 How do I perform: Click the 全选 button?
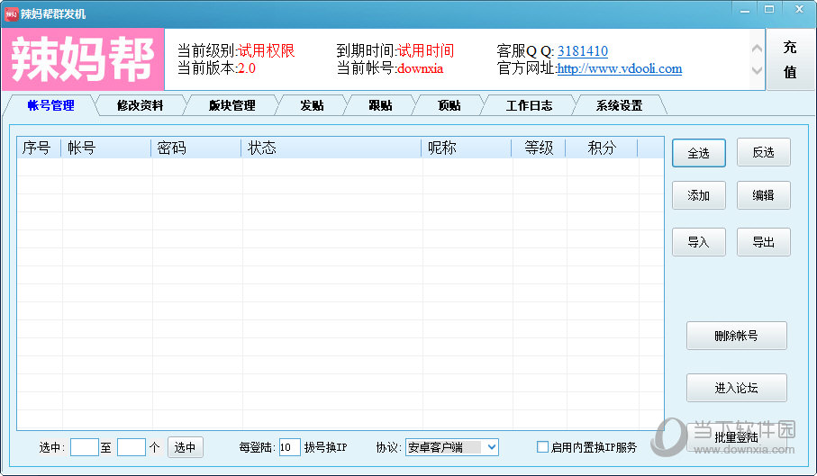(x=698, y=153)
